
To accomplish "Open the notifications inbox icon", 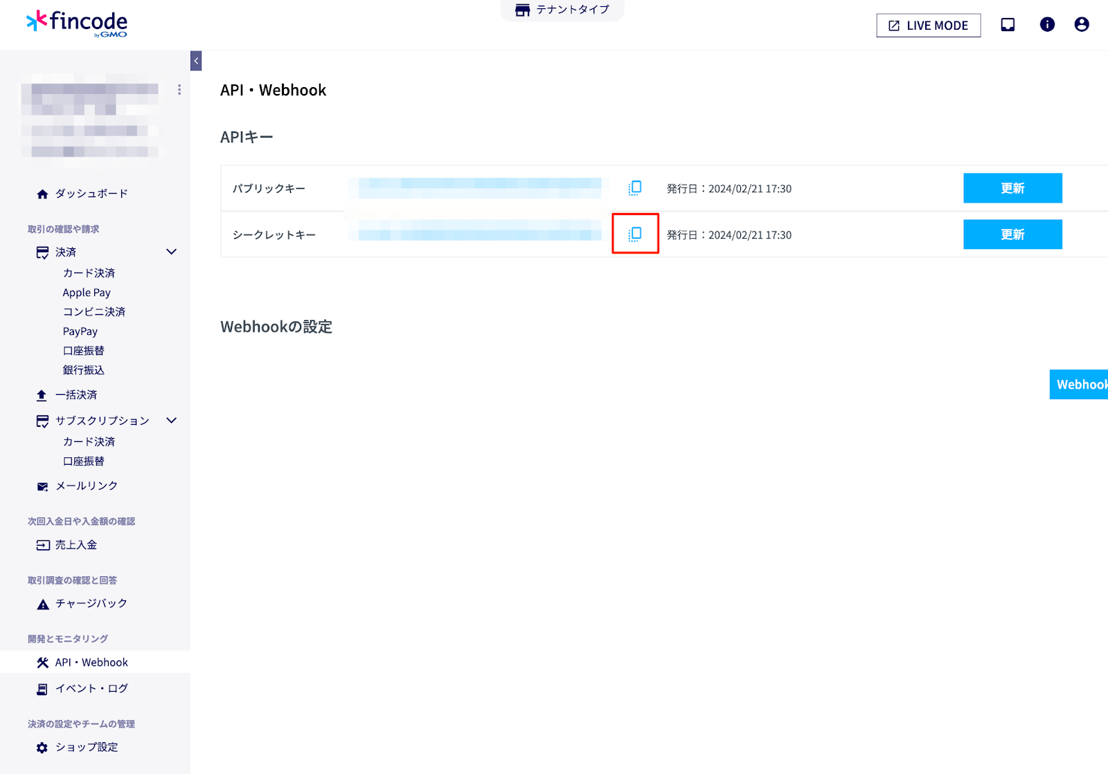I will coord(1008,25).
